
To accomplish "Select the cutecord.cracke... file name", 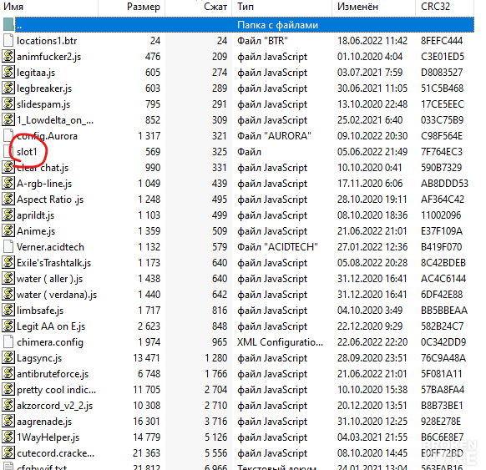I will pyautogui.click(x=55, y=453).
